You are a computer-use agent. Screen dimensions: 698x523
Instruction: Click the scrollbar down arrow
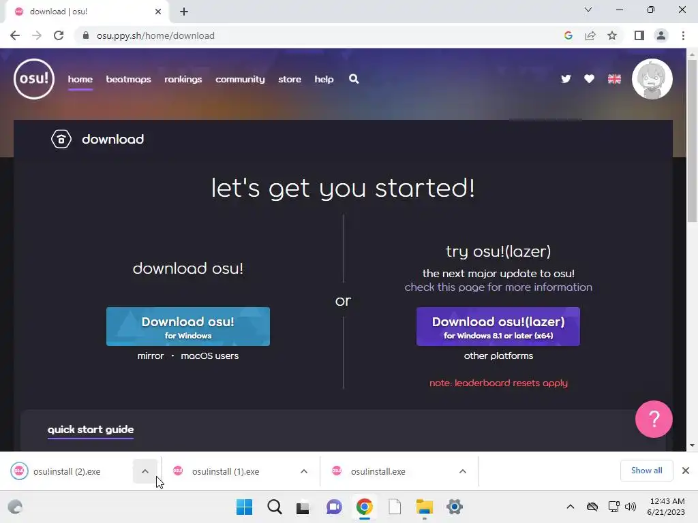[693, 445]
